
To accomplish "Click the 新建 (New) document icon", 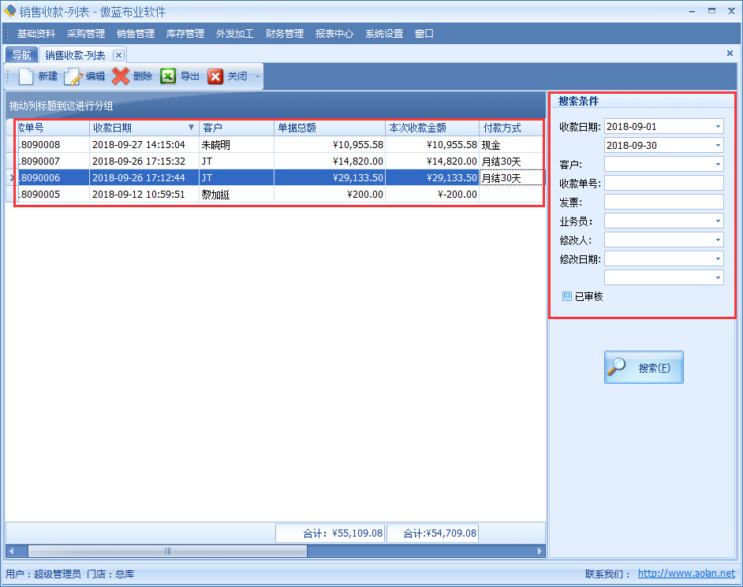I will (27, 76).
